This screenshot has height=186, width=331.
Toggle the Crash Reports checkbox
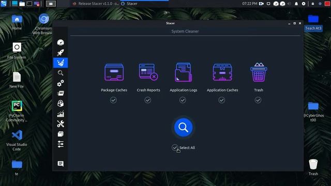[x=148, y=100]
